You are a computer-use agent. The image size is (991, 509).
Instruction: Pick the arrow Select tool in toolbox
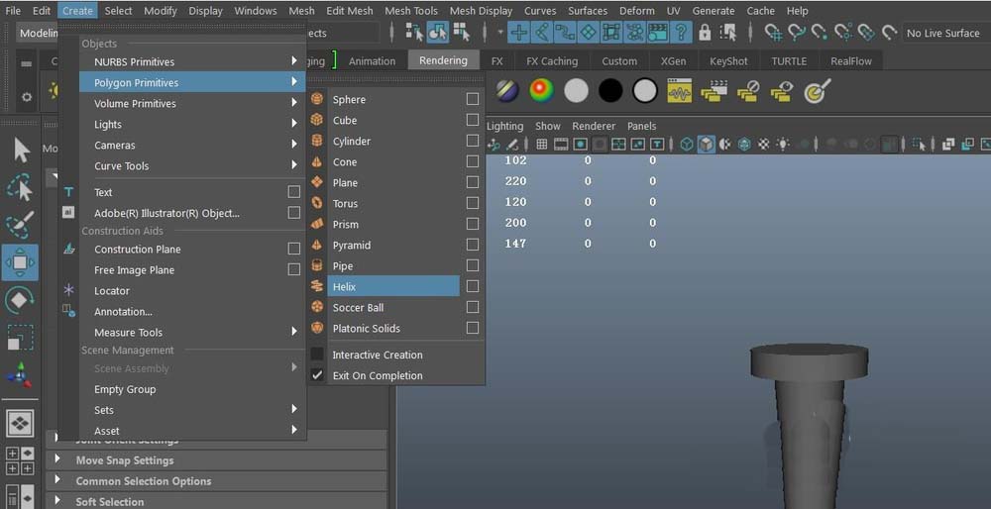(21, 151)
